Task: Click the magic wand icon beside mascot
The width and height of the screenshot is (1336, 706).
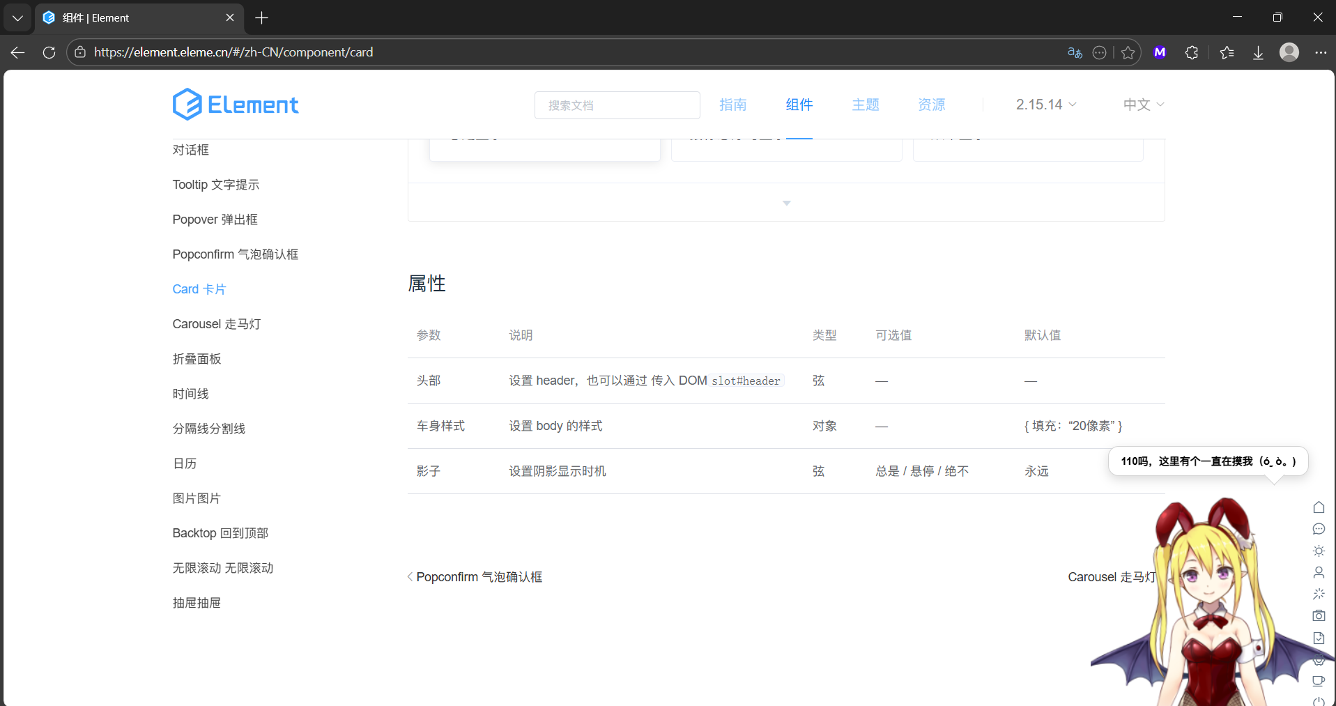Action: [1319, 594]
